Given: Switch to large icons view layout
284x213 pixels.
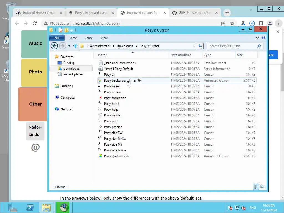Looking at the screenshot, I should pos(262,187).
